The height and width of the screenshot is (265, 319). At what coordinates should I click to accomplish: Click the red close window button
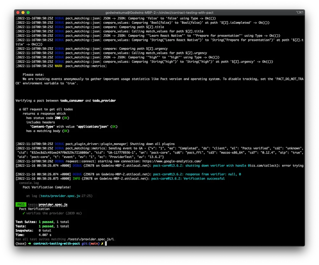(x=18, y=13)
